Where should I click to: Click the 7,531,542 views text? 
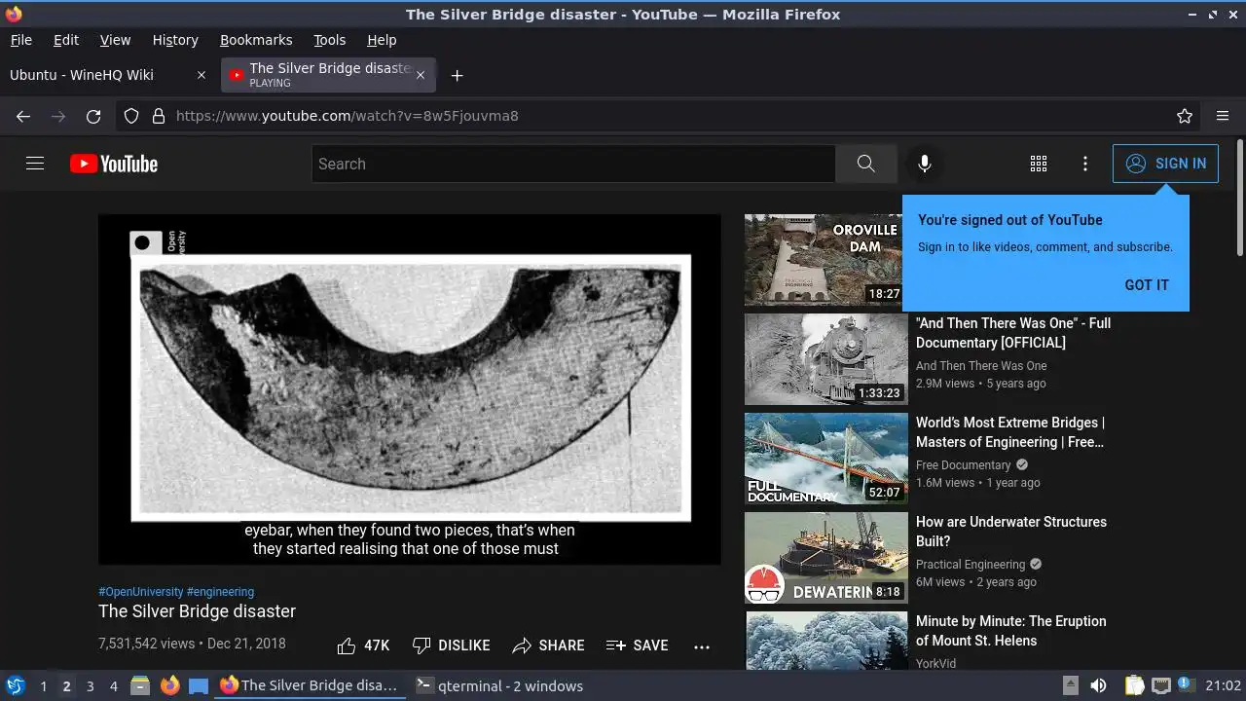coord(147,644)
